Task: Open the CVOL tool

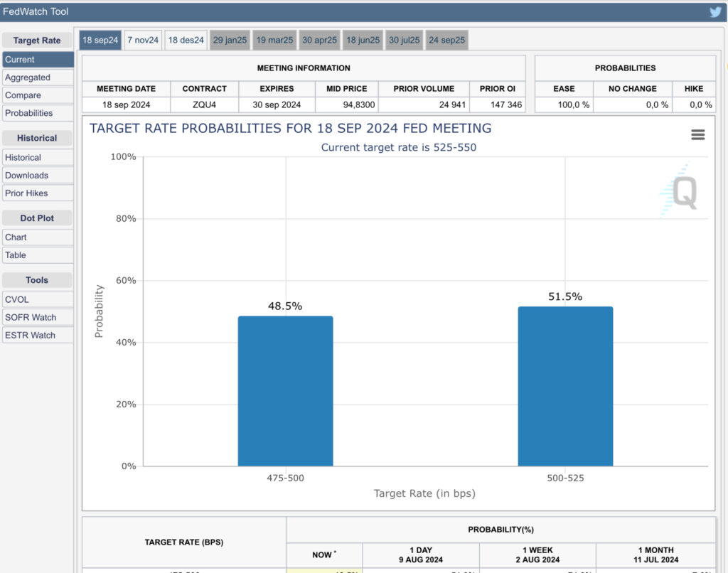Action: click(x=38, y=299)
